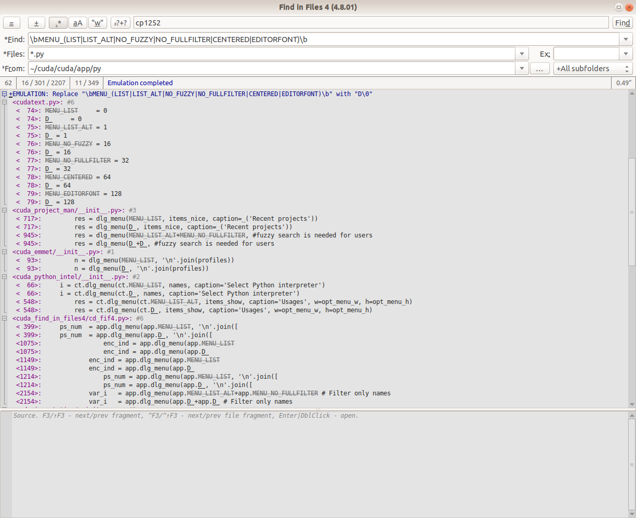Viewport: 636px width, 518px height.
Task: Open the Find pattern history dropdown
Action: [626, 39]
